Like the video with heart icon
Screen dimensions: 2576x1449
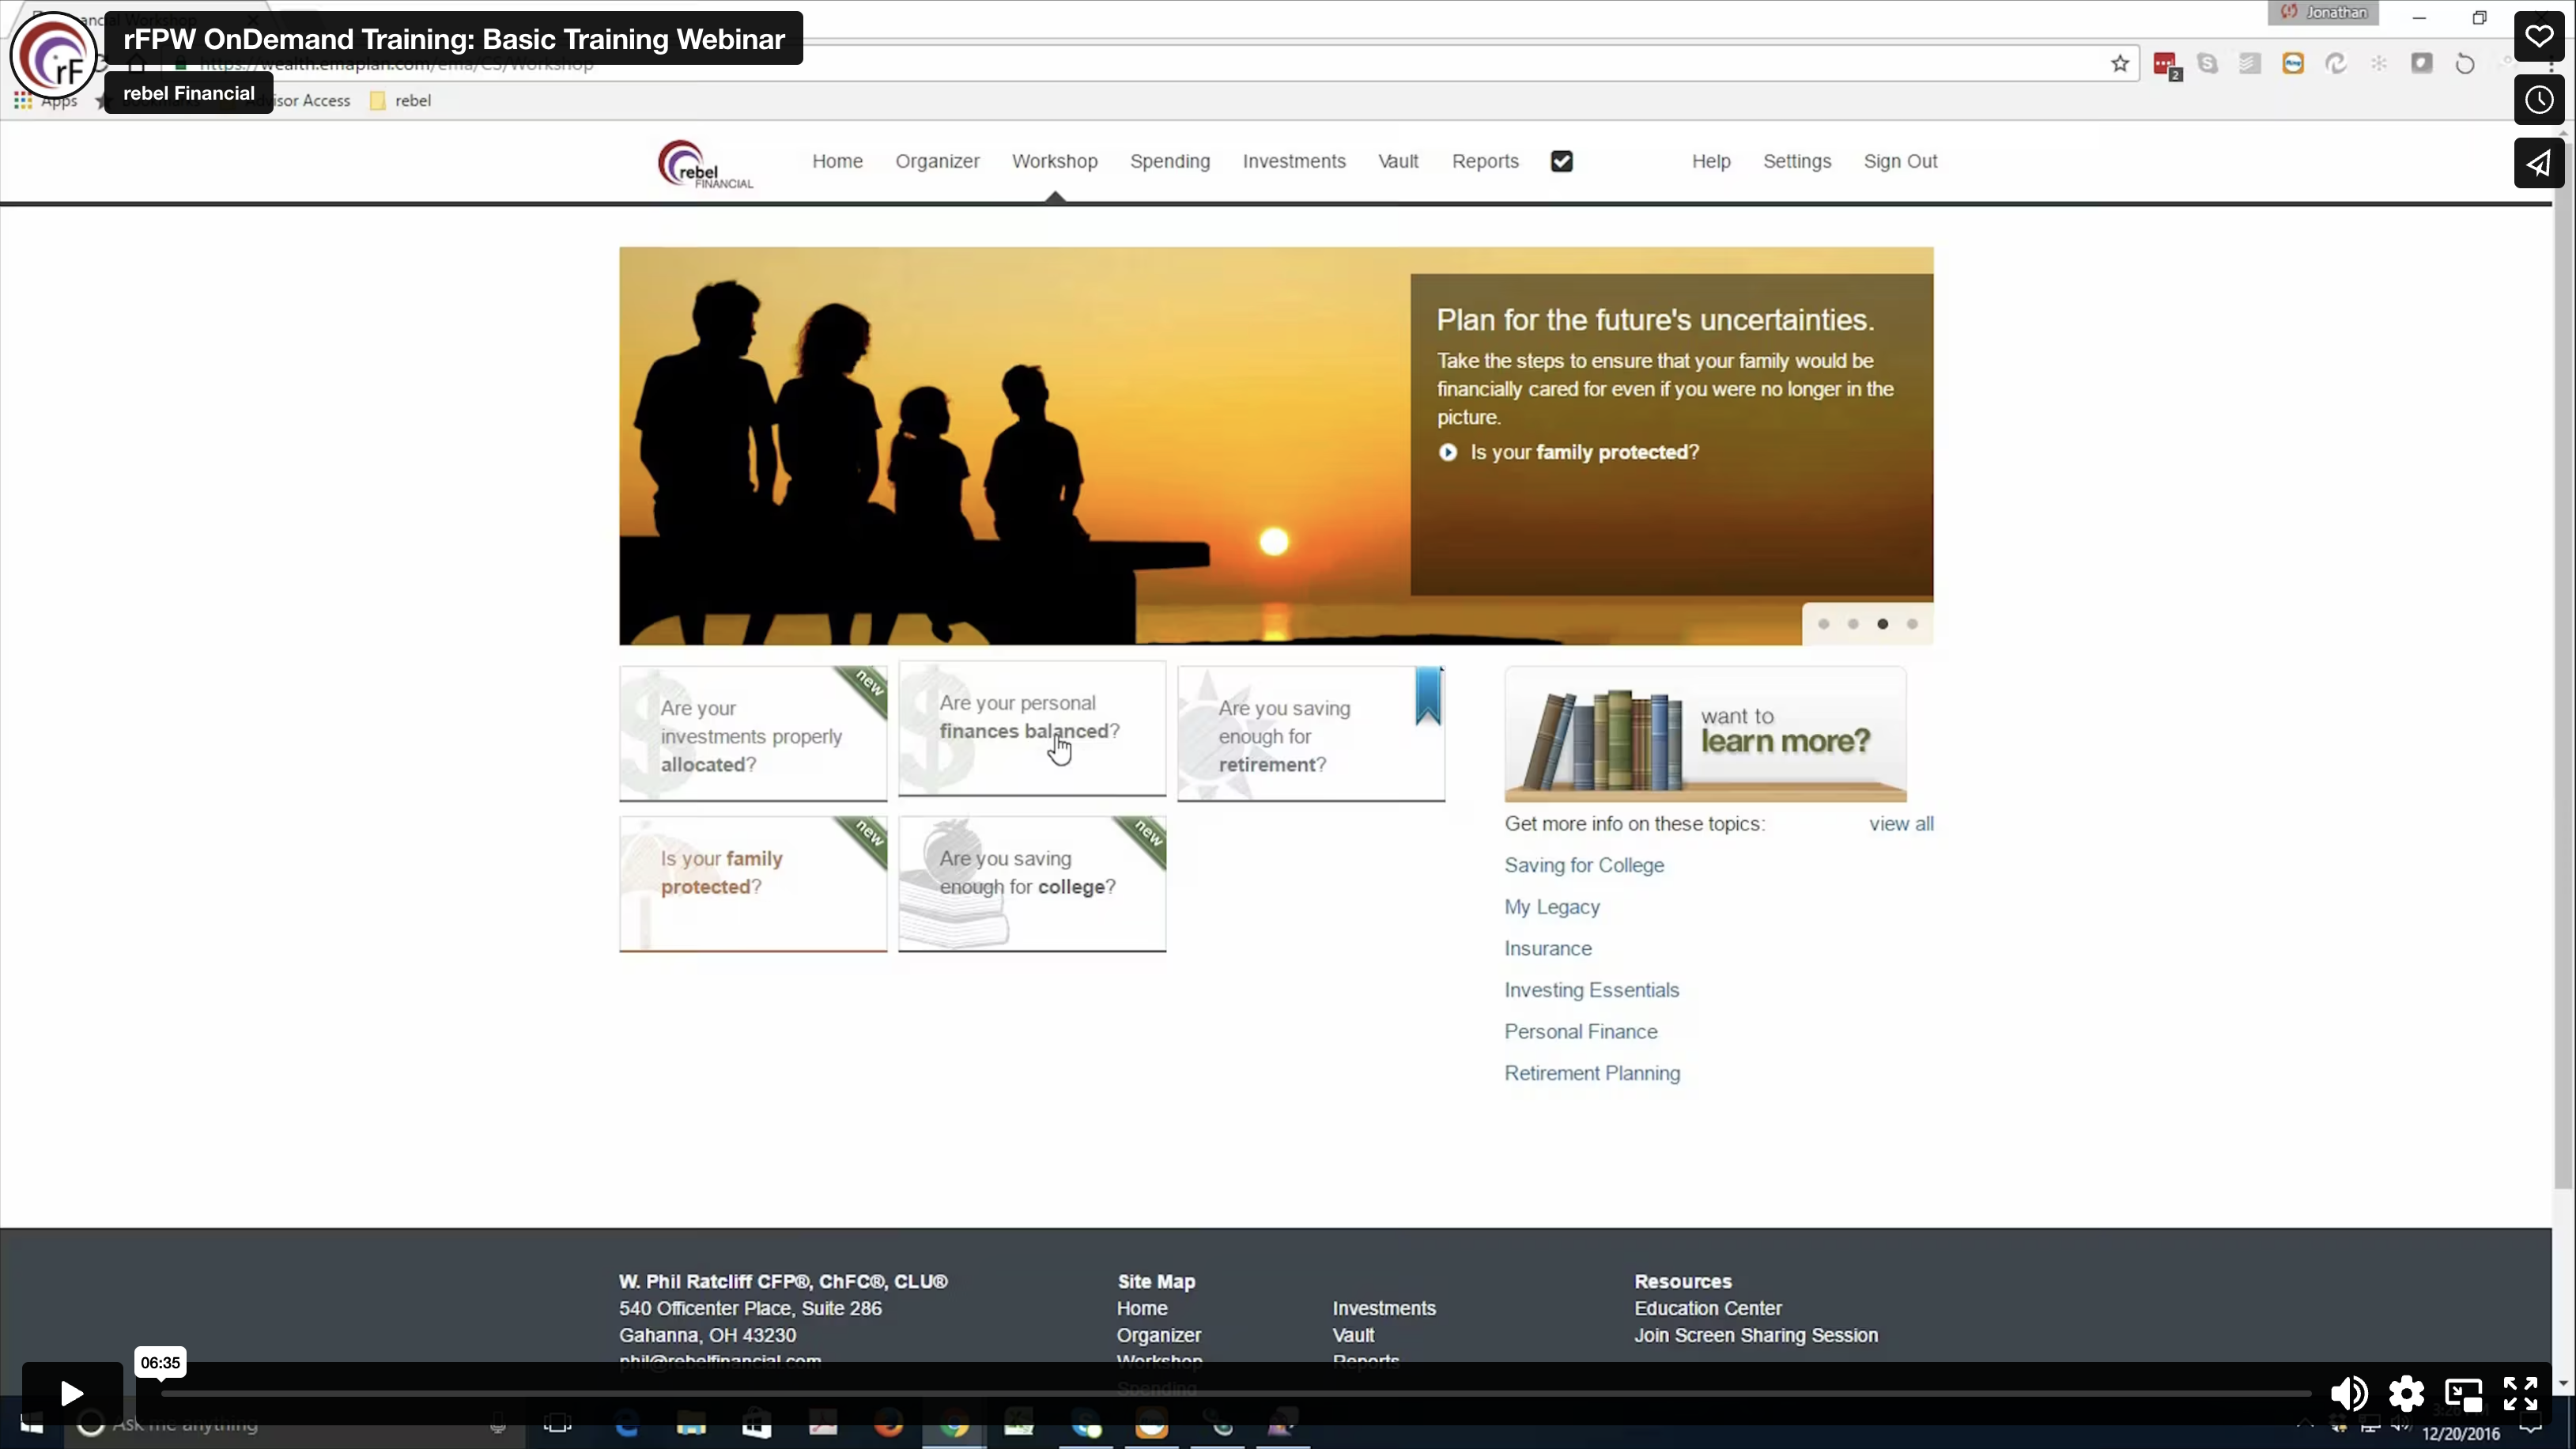tap(2538, 37)
